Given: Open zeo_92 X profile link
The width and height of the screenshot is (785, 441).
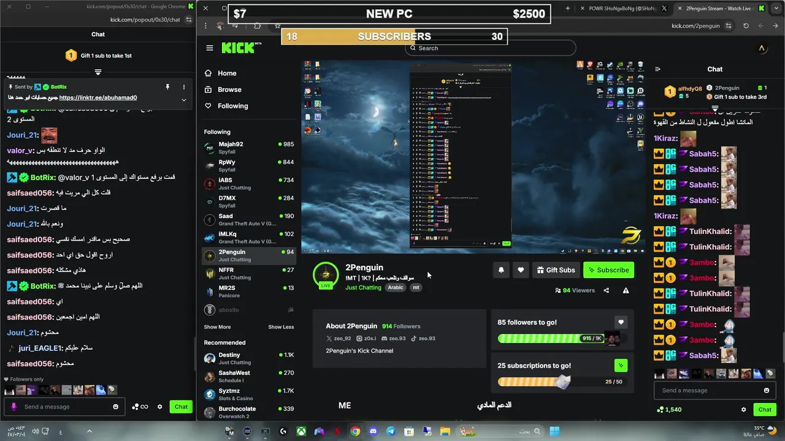Looking at the screenshot, I should (339, 338).
